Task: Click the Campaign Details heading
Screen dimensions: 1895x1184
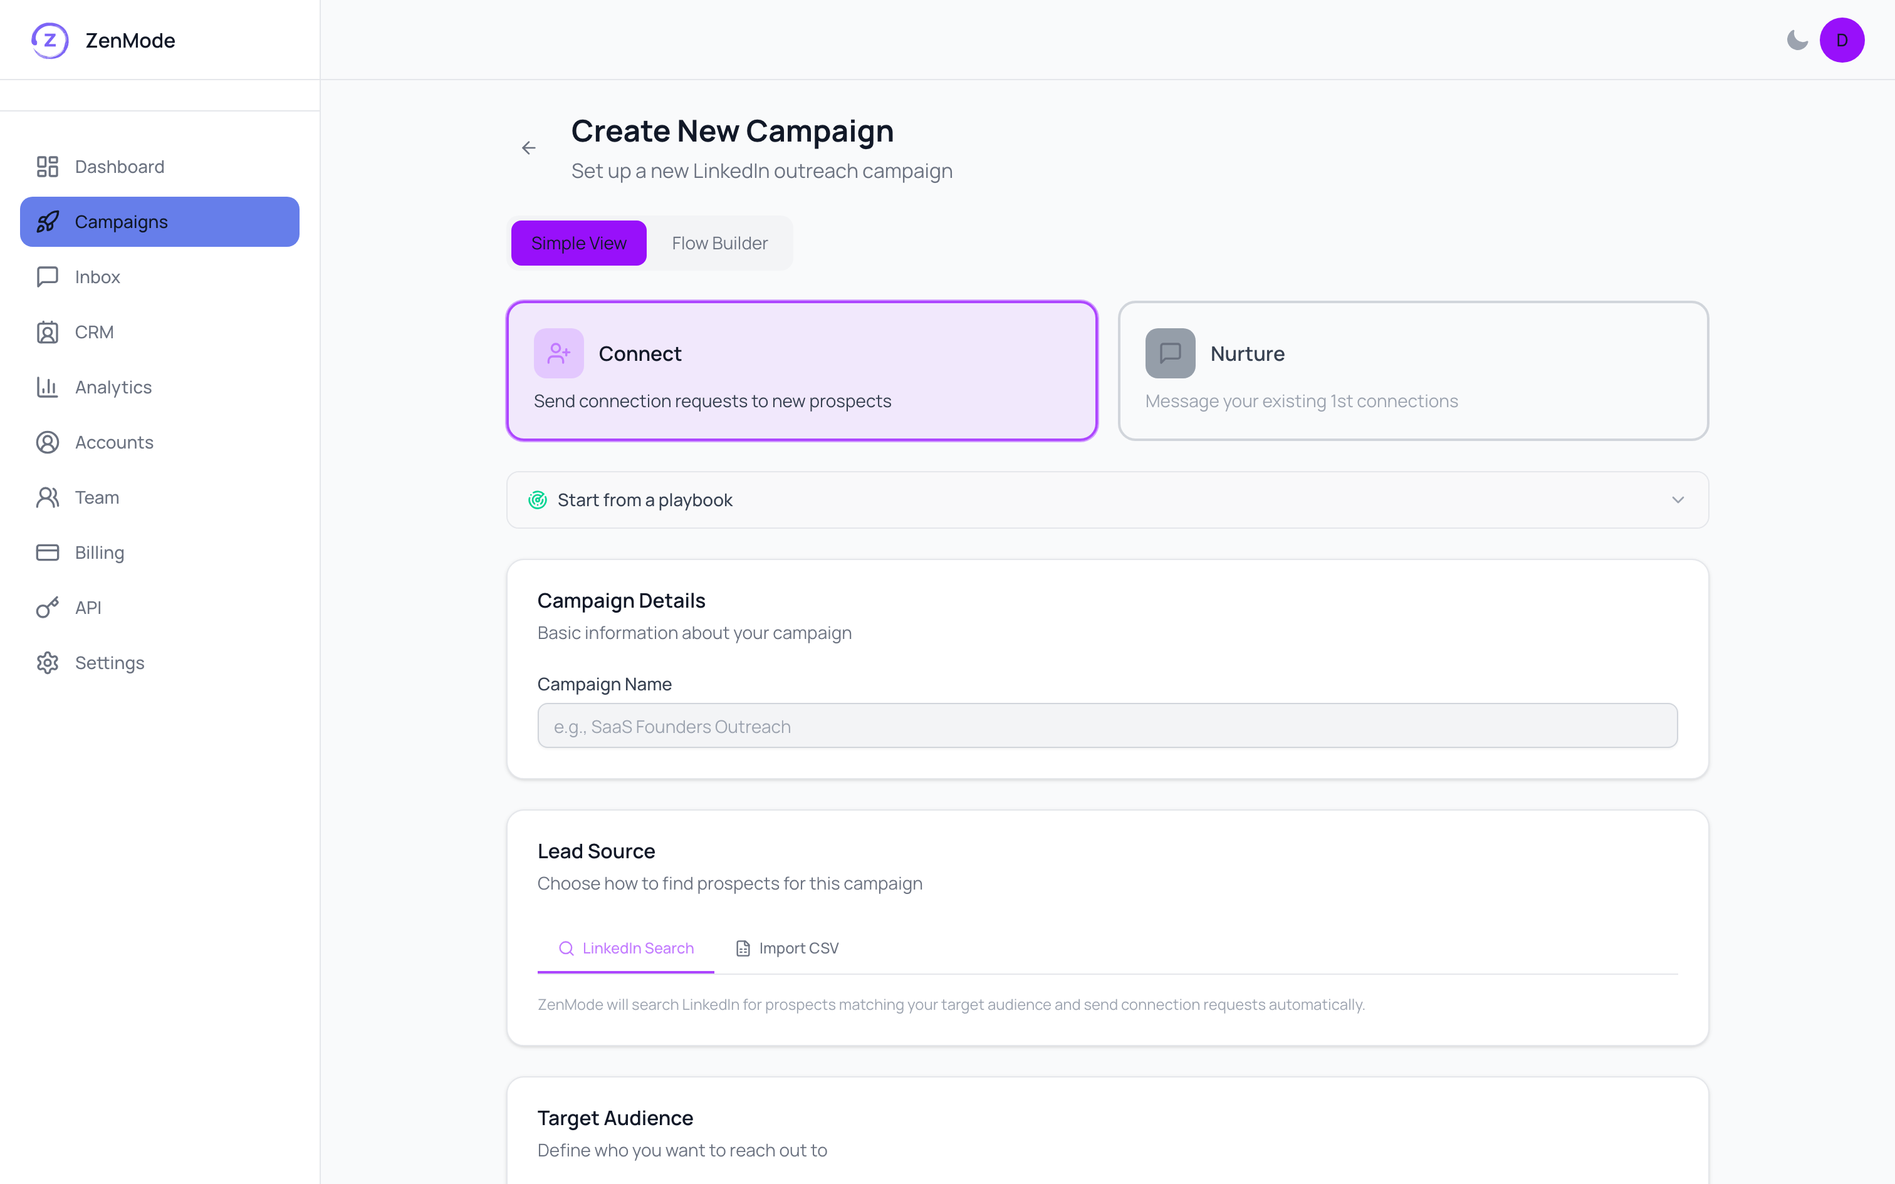Action: click(x=621, y=601)
